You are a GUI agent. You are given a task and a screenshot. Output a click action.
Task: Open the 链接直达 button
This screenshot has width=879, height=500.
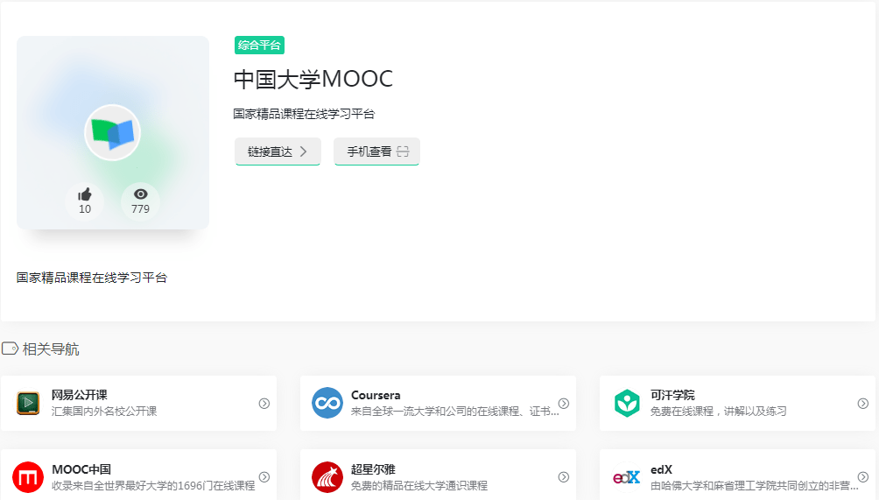pos(278,151)
